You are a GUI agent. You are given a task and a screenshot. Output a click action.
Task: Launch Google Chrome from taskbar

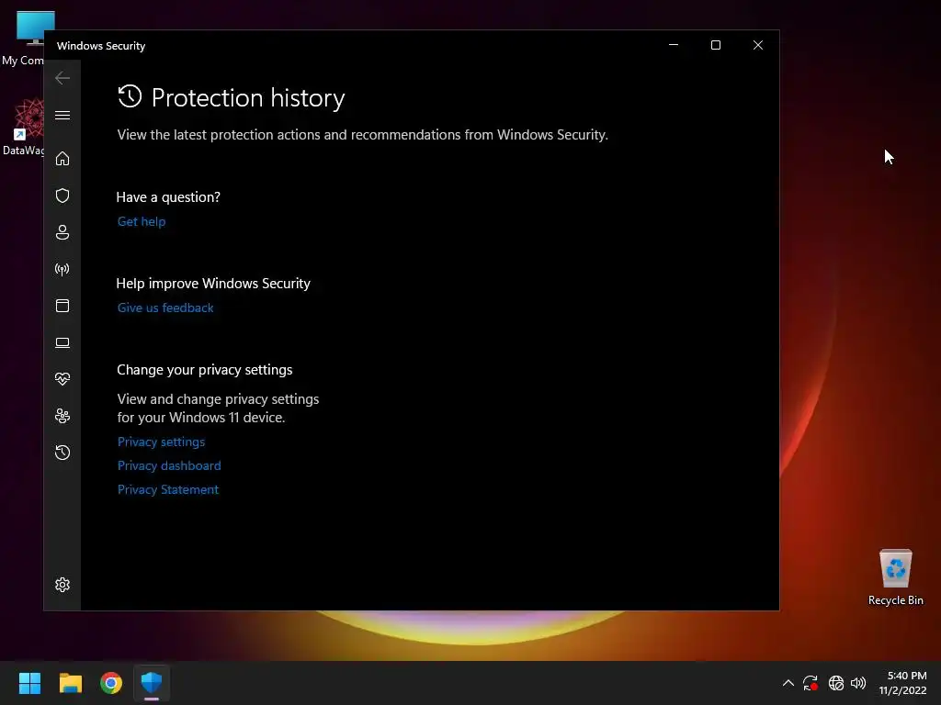[x=111, y=683]
